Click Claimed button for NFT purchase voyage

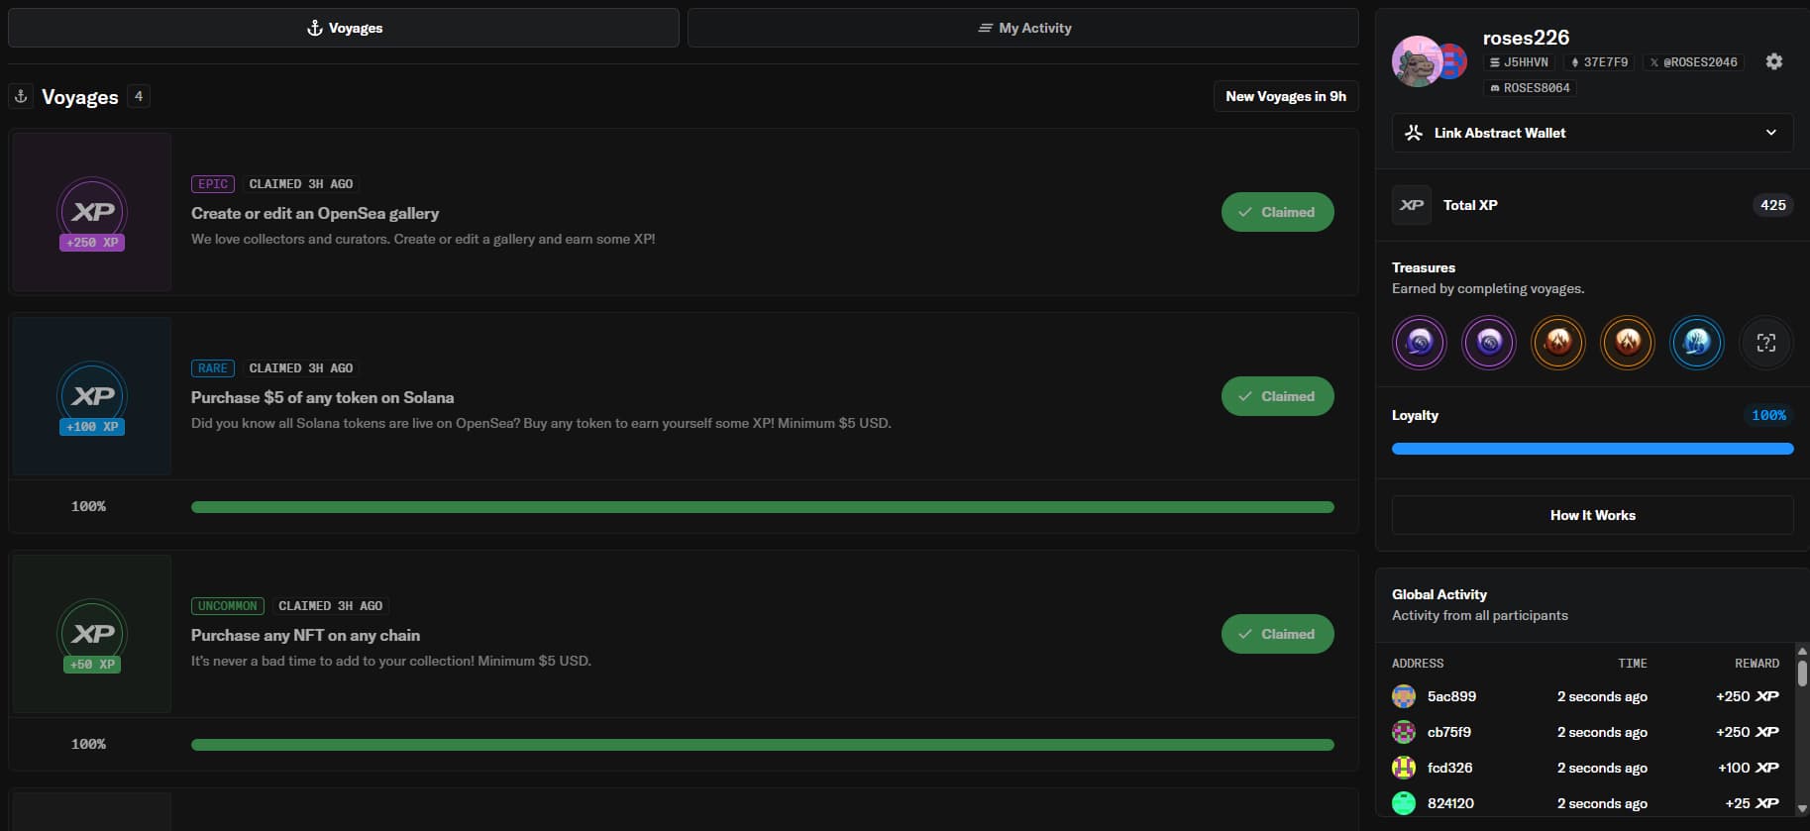[x=1277, y=634]
